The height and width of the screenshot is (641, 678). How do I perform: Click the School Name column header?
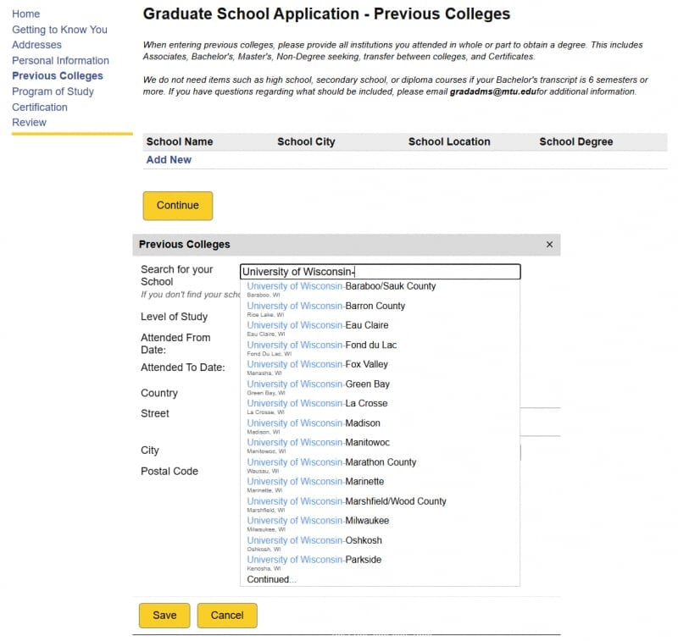[180, 141]
